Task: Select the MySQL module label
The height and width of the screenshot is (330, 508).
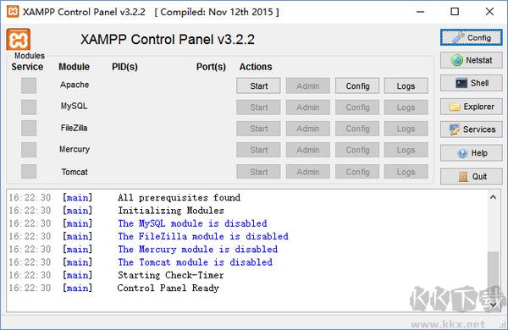Action: pyautogui.click(x=75, y=106)
